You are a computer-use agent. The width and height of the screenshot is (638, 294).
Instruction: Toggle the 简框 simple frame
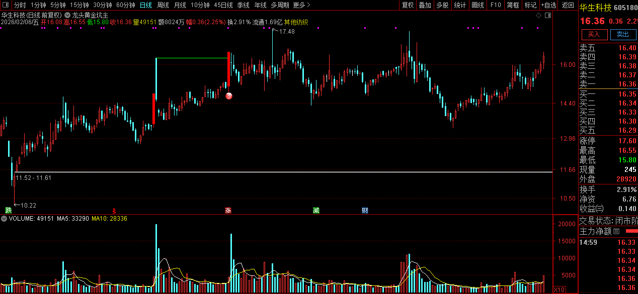tap(513, 5)
